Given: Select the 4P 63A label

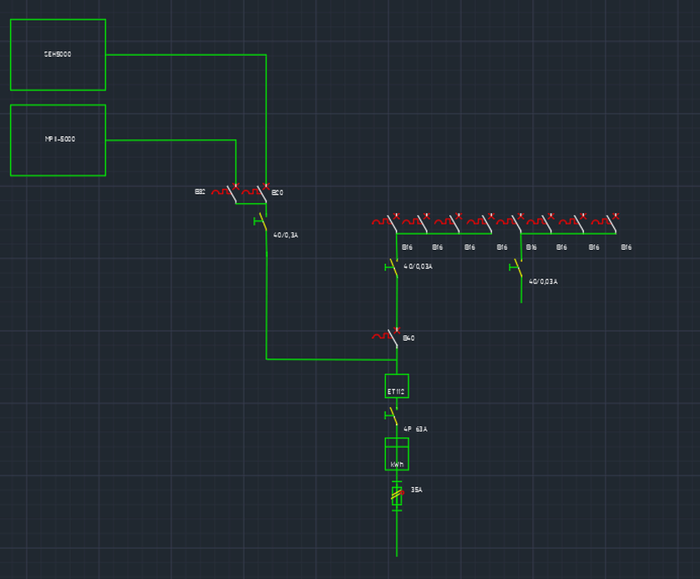Looking at the screenshot, I should tap(415, 429).
